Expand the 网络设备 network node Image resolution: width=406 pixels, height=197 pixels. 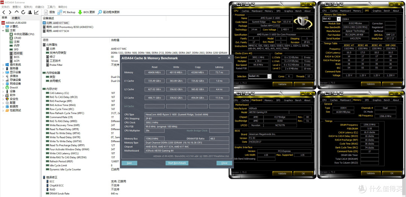(x=3, y=83)
